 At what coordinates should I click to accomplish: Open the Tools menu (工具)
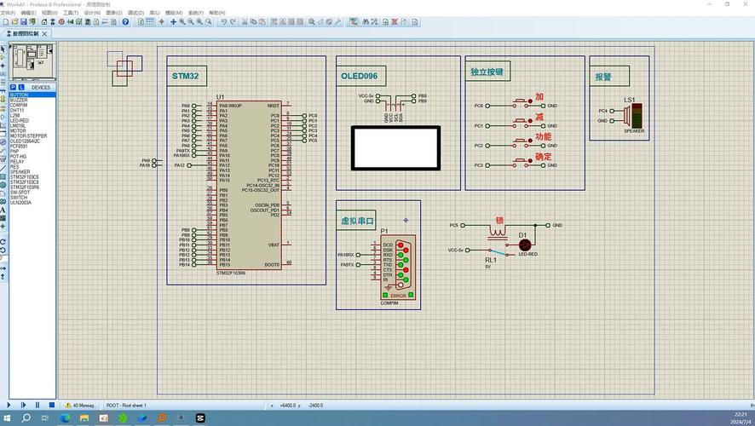[71, 13]
